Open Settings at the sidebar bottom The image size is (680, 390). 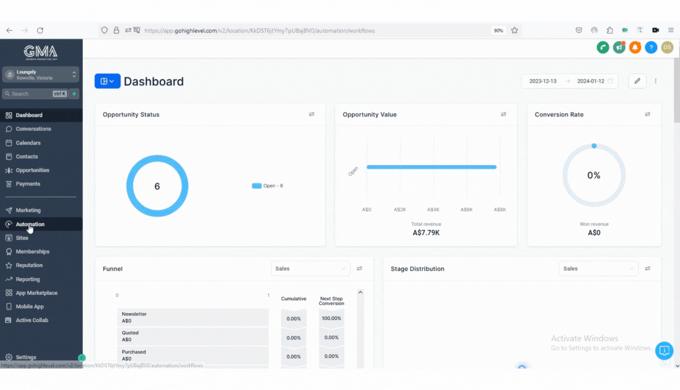click(26, 357)
